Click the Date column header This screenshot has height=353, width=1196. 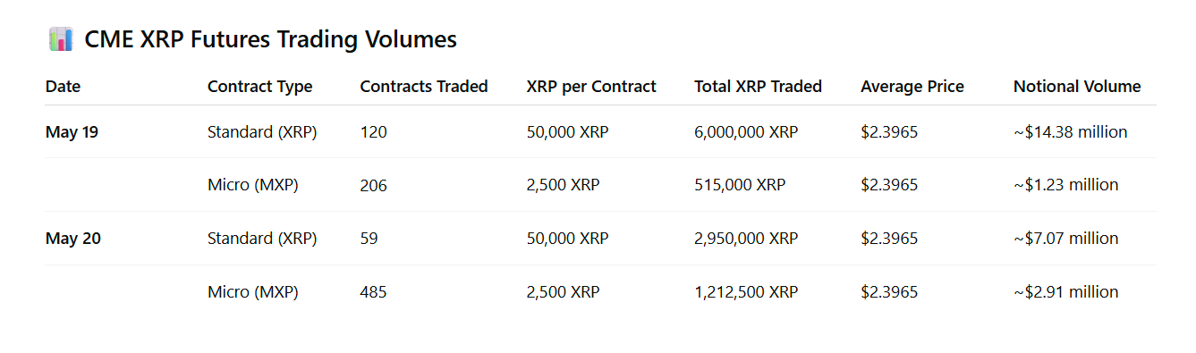pos(63,87)
